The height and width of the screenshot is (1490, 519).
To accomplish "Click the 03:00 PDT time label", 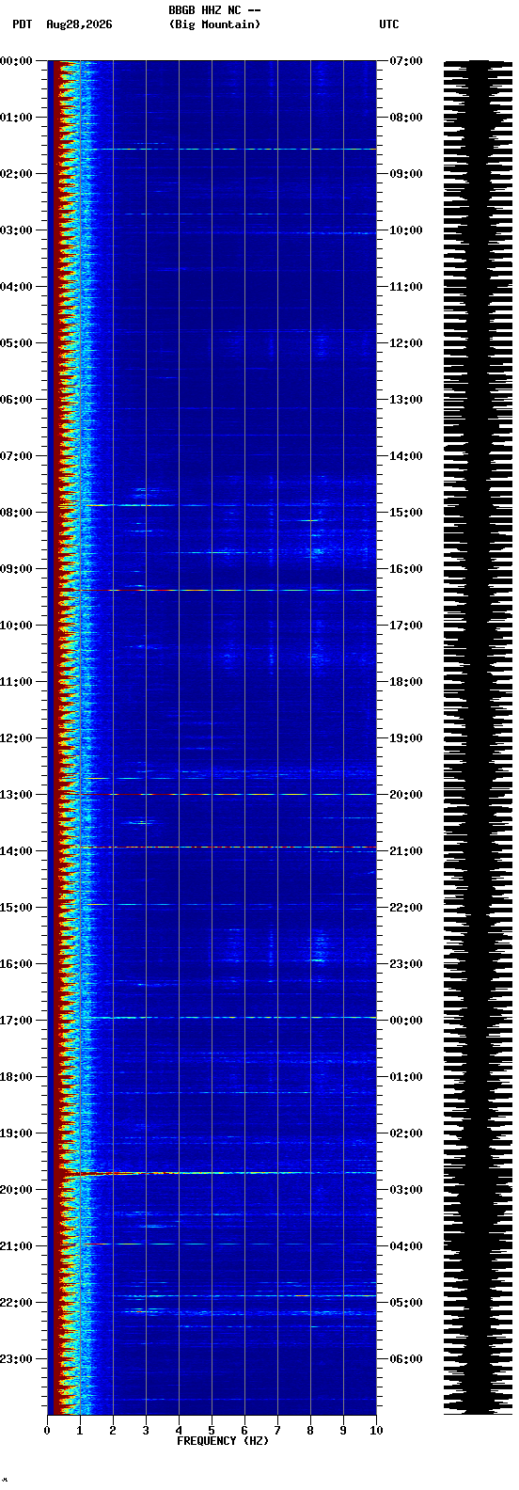I will tap(16, 230).
